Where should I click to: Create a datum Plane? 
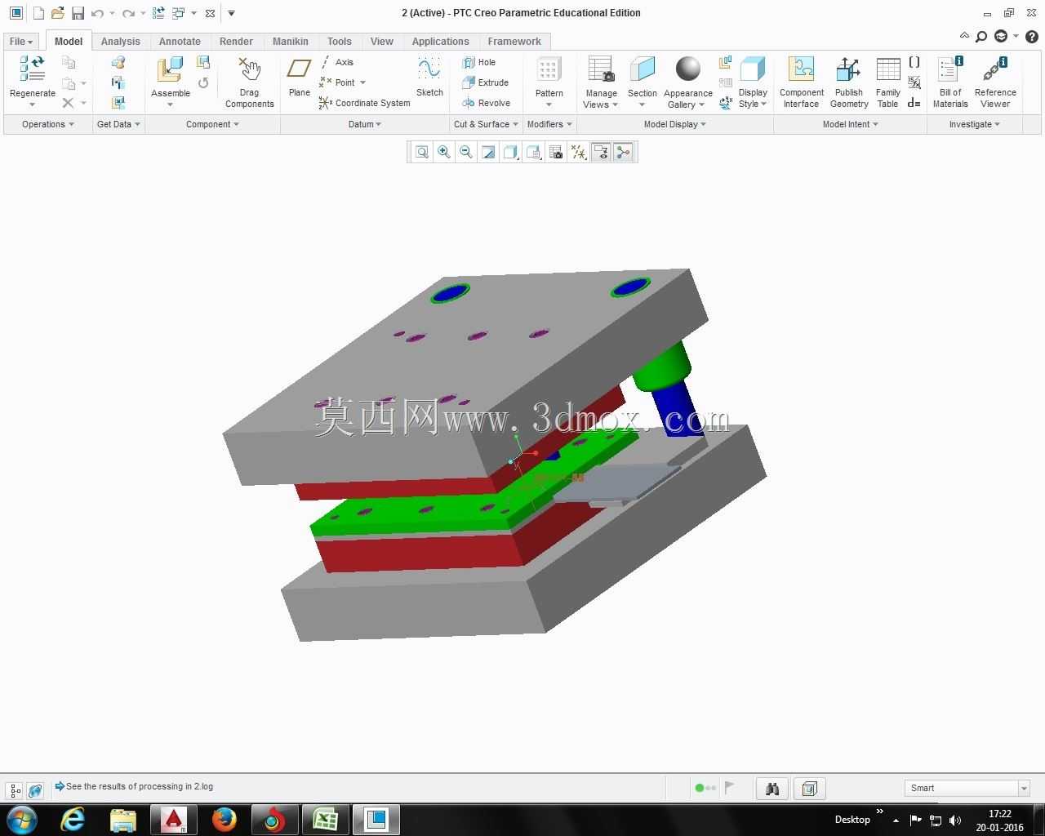click(300, 77)
